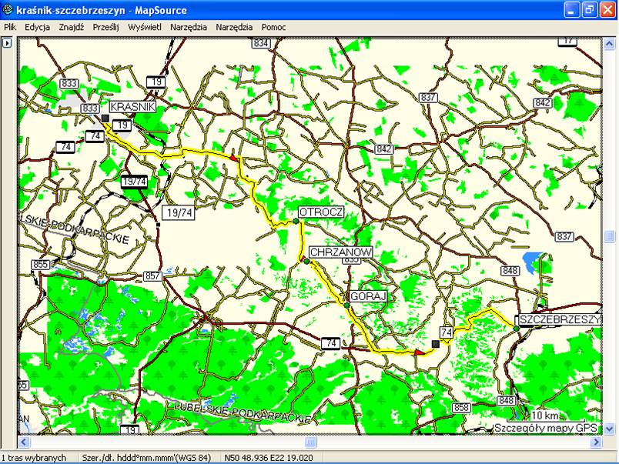The image size is (619, 464).
Task: Click the Szczegóły mapy GPS label
Action: [x=546, y=428]
